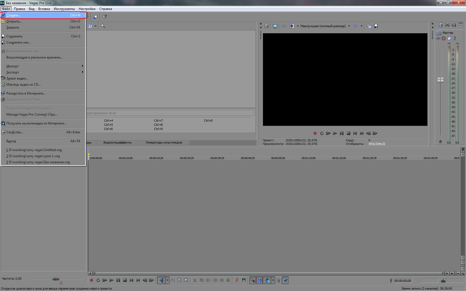The height and width of the screenshot is (291, 466).
Task: Click the timeline ruler at 00:00:59;28
Action: tap(278, 158)
